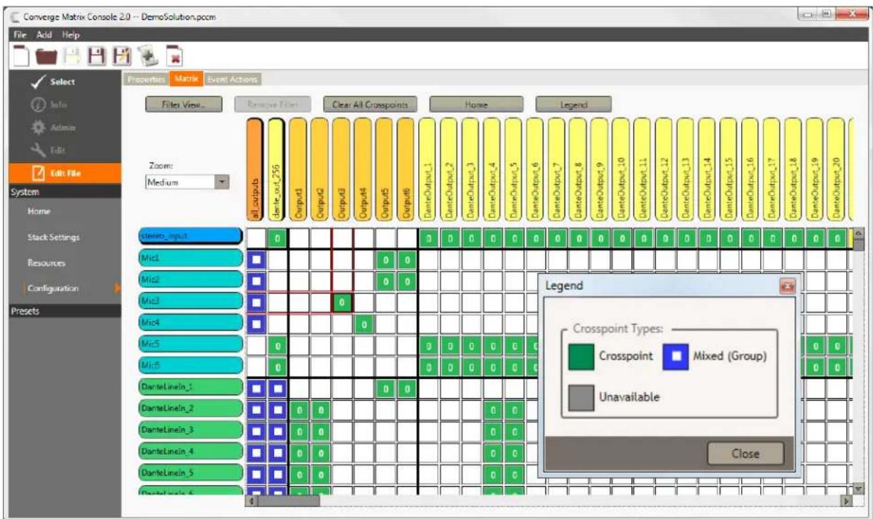The image size is (873, 519).
Task: Select the Mic3 row header
Action: 190,301
